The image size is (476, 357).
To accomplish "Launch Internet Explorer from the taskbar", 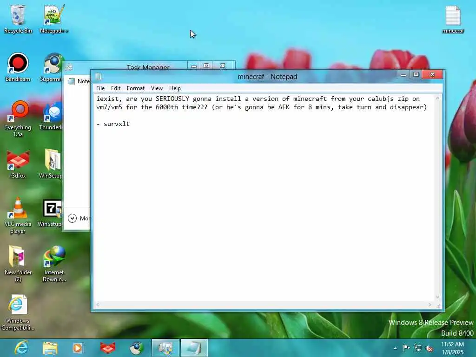I will point(21,348).
